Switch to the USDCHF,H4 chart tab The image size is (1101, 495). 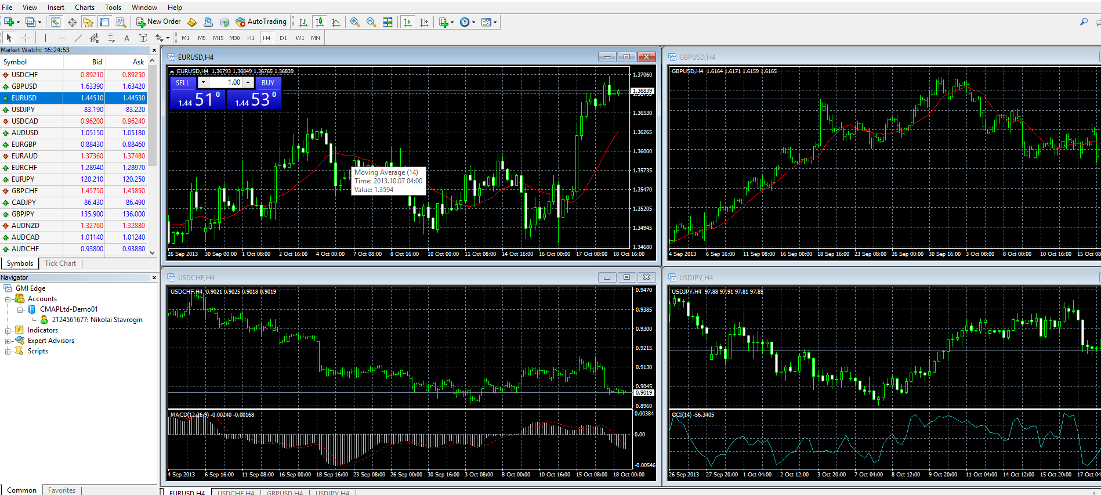(236, 493)
